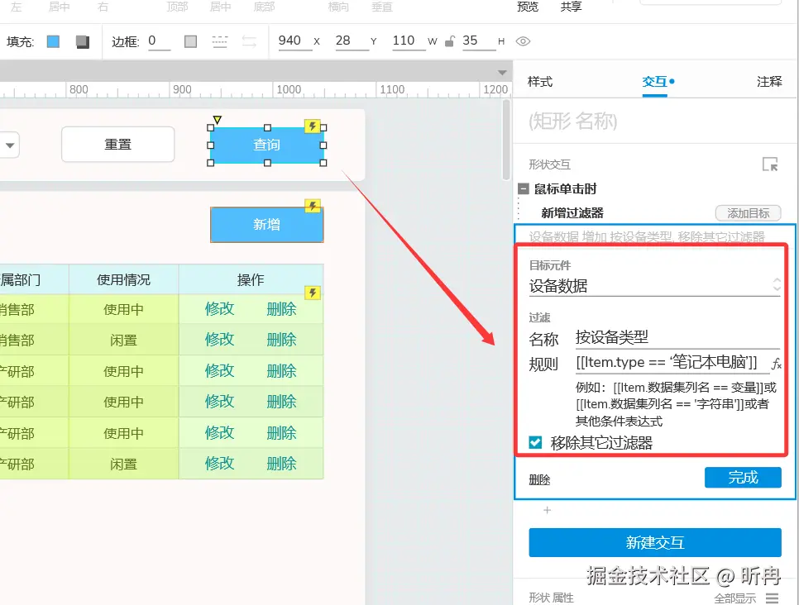
Task: Click the canvas vertical scrollbar
Action: 506,140
